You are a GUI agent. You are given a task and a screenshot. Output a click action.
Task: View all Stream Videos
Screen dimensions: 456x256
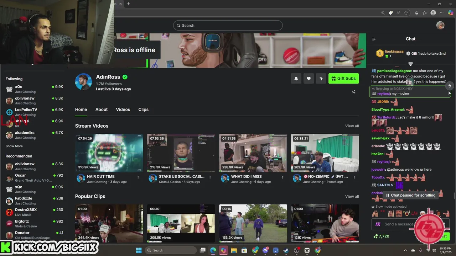click(x=352, y=126)
